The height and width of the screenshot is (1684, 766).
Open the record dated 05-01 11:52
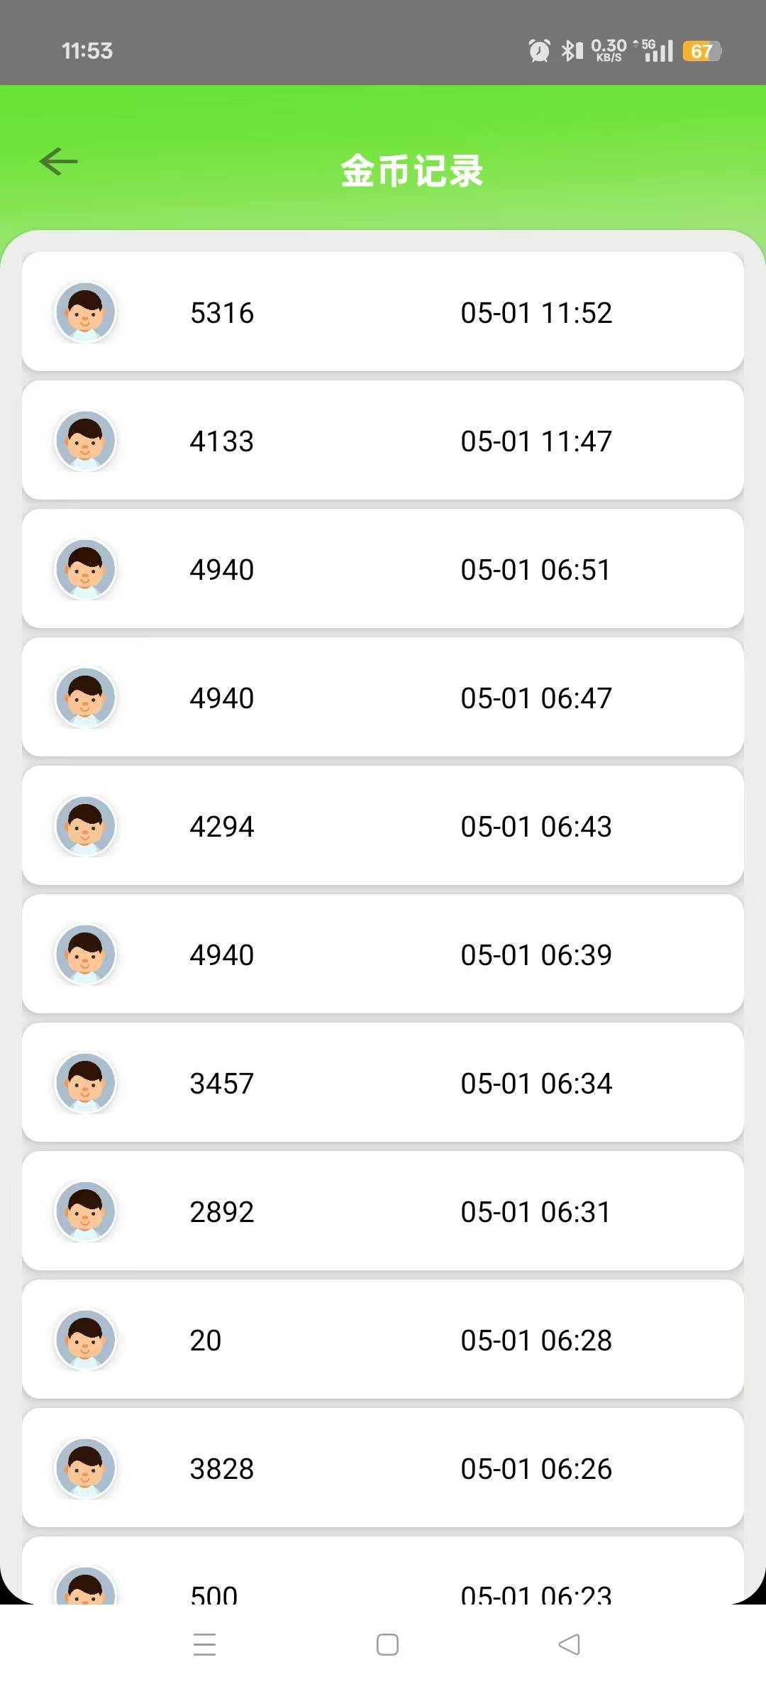pyautogui.click(x=383, y=312)
